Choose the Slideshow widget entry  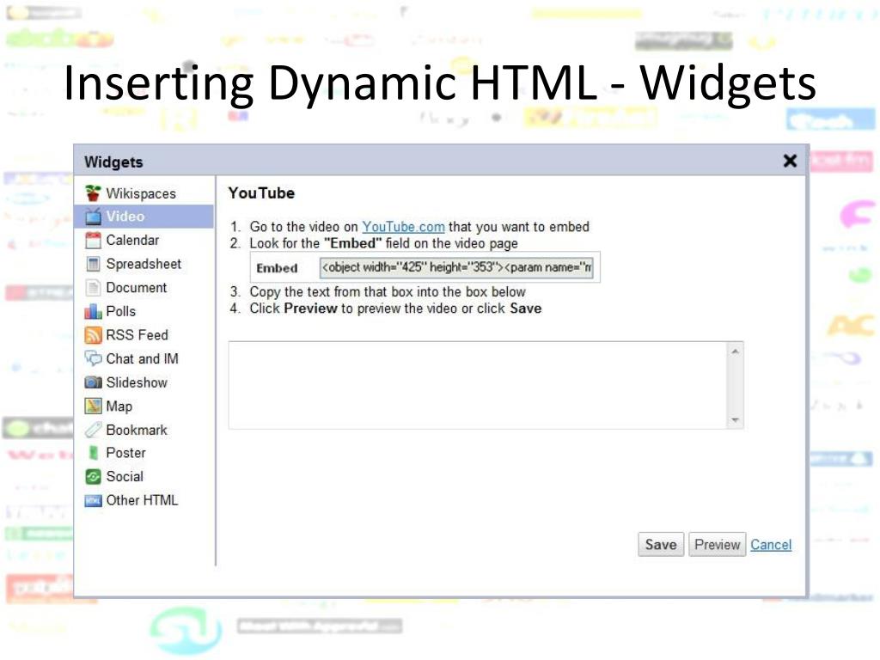137,382
